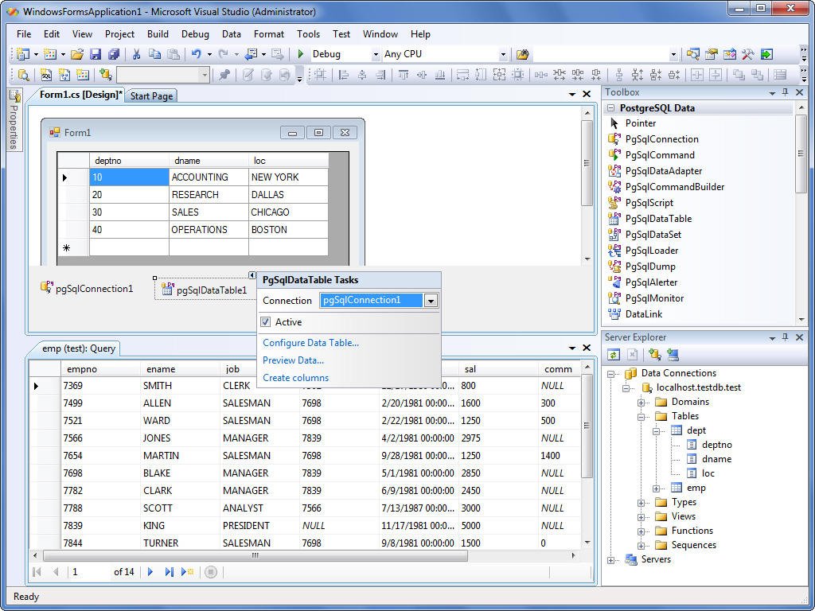Select the PgSqlConnection tool in the Toolbox
The image size is (815, 611).
(x=663, y=139)
